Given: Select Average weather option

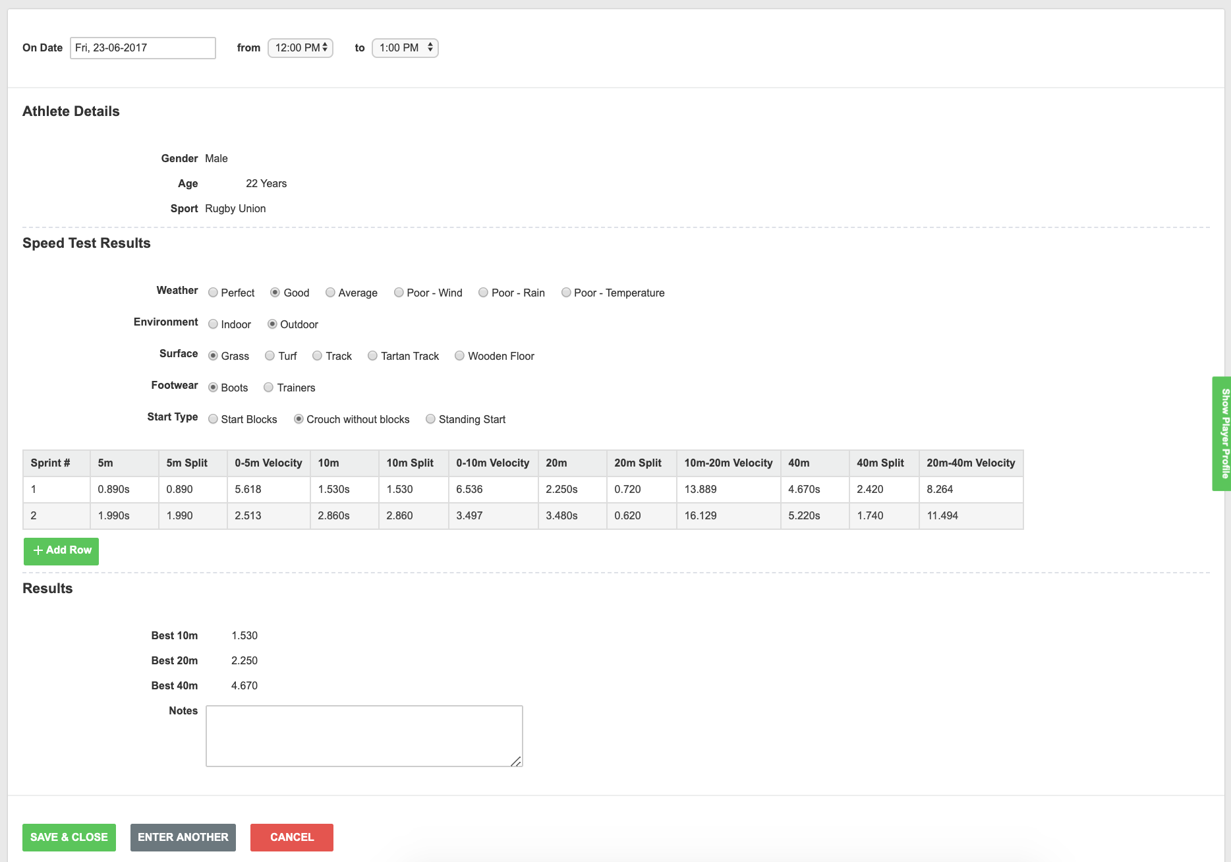Looking at the screenshot, I should pyautogui.click(x=330, y=293).
